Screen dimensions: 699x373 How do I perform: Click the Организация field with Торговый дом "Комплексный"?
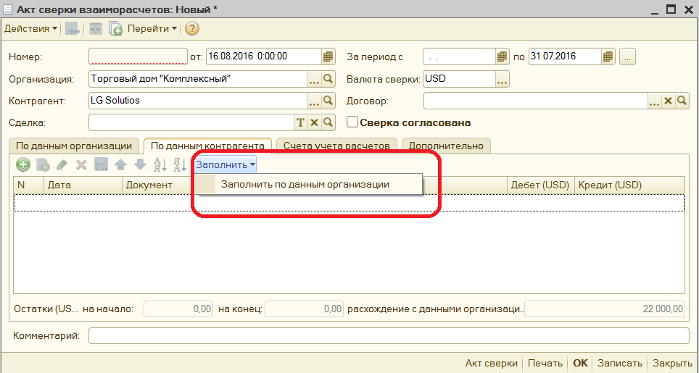click(x=198, y=79)
